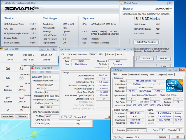Click the Core Speed 4250.0 MHz value
The width and height of the screenshot is (186, 140).
(x=135, y=113)
